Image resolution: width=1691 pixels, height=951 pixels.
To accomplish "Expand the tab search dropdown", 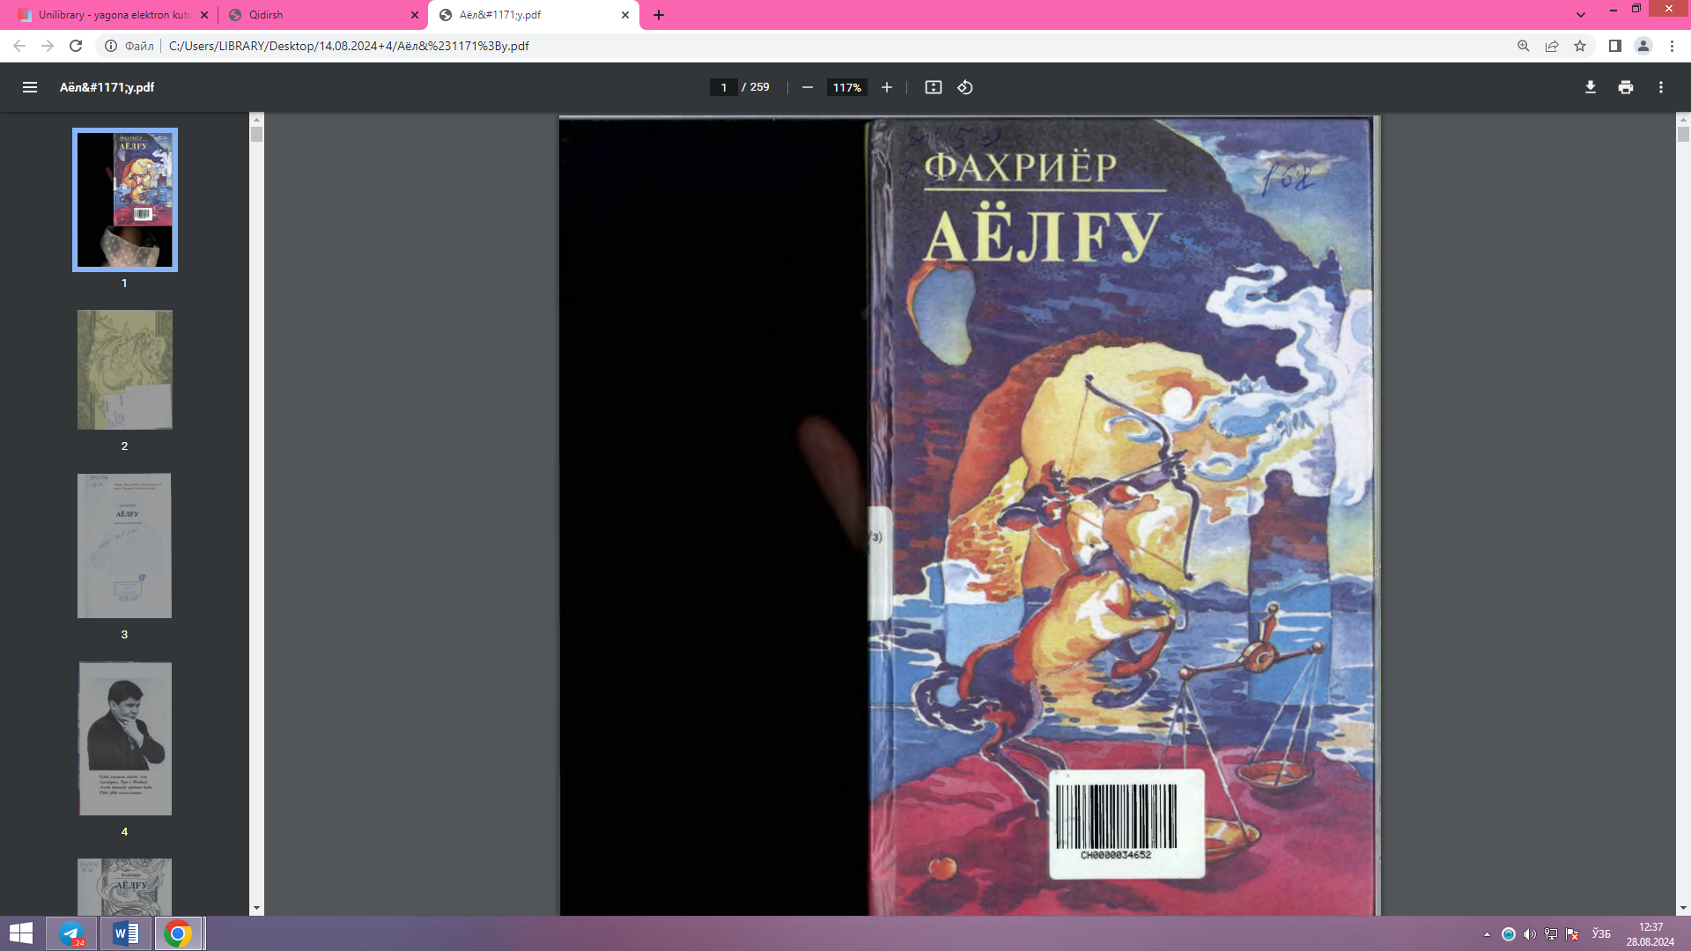I will coord(1581,15).
